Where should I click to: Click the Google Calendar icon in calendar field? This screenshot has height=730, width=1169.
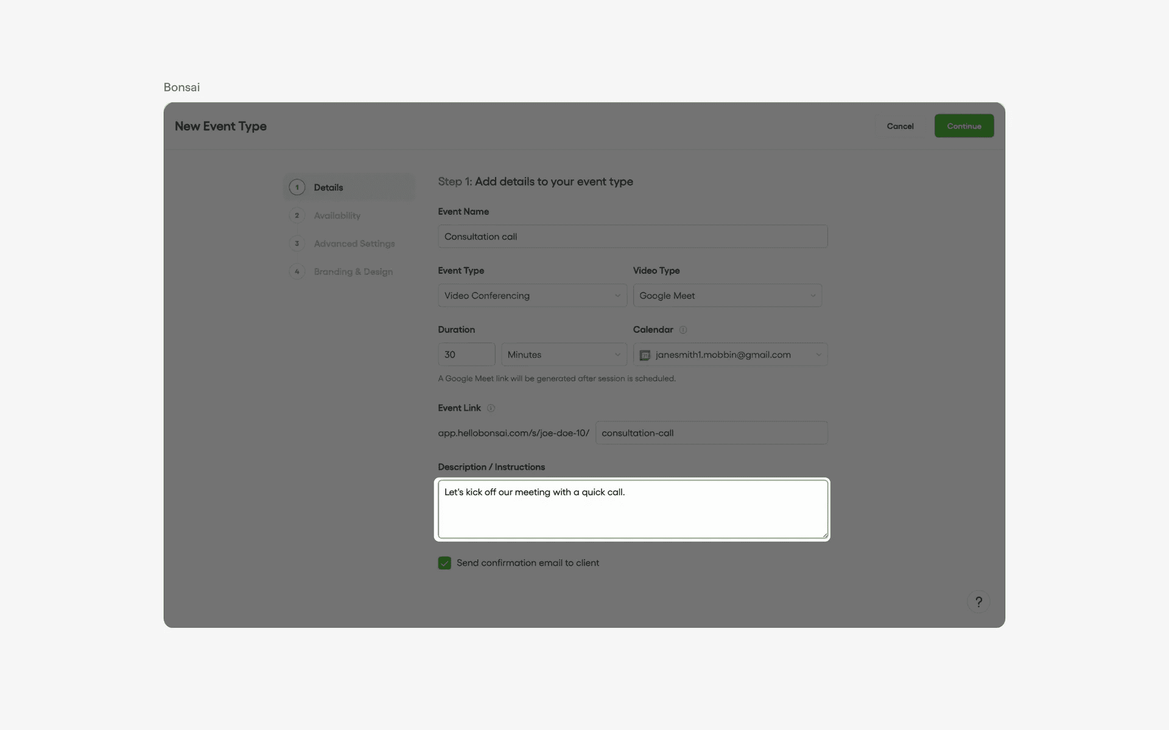click(x=645, y=355)
